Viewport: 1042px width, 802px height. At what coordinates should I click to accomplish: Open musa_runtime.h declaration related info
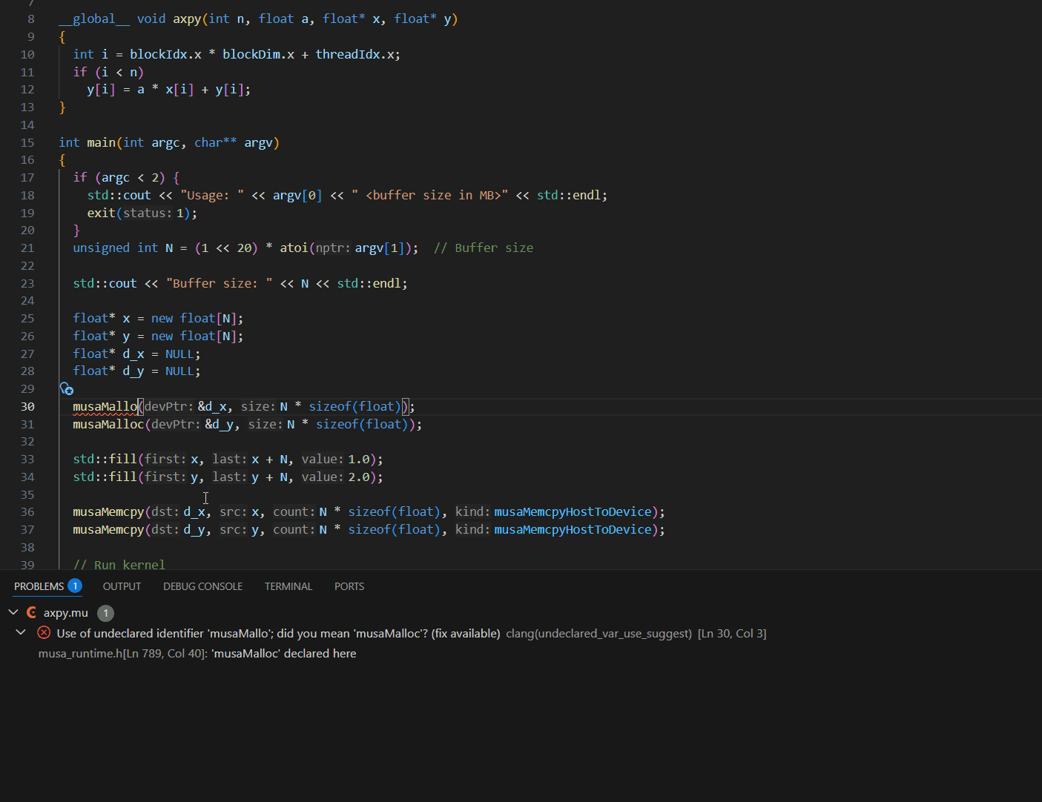click(x=197, y=654)
